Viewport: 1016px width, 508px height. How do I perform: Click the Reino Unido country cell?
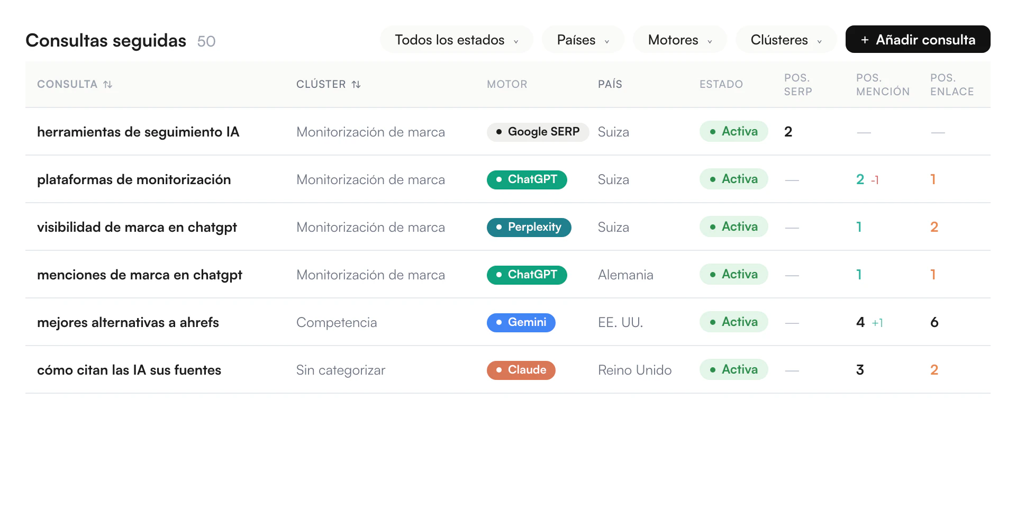point(634,370)
